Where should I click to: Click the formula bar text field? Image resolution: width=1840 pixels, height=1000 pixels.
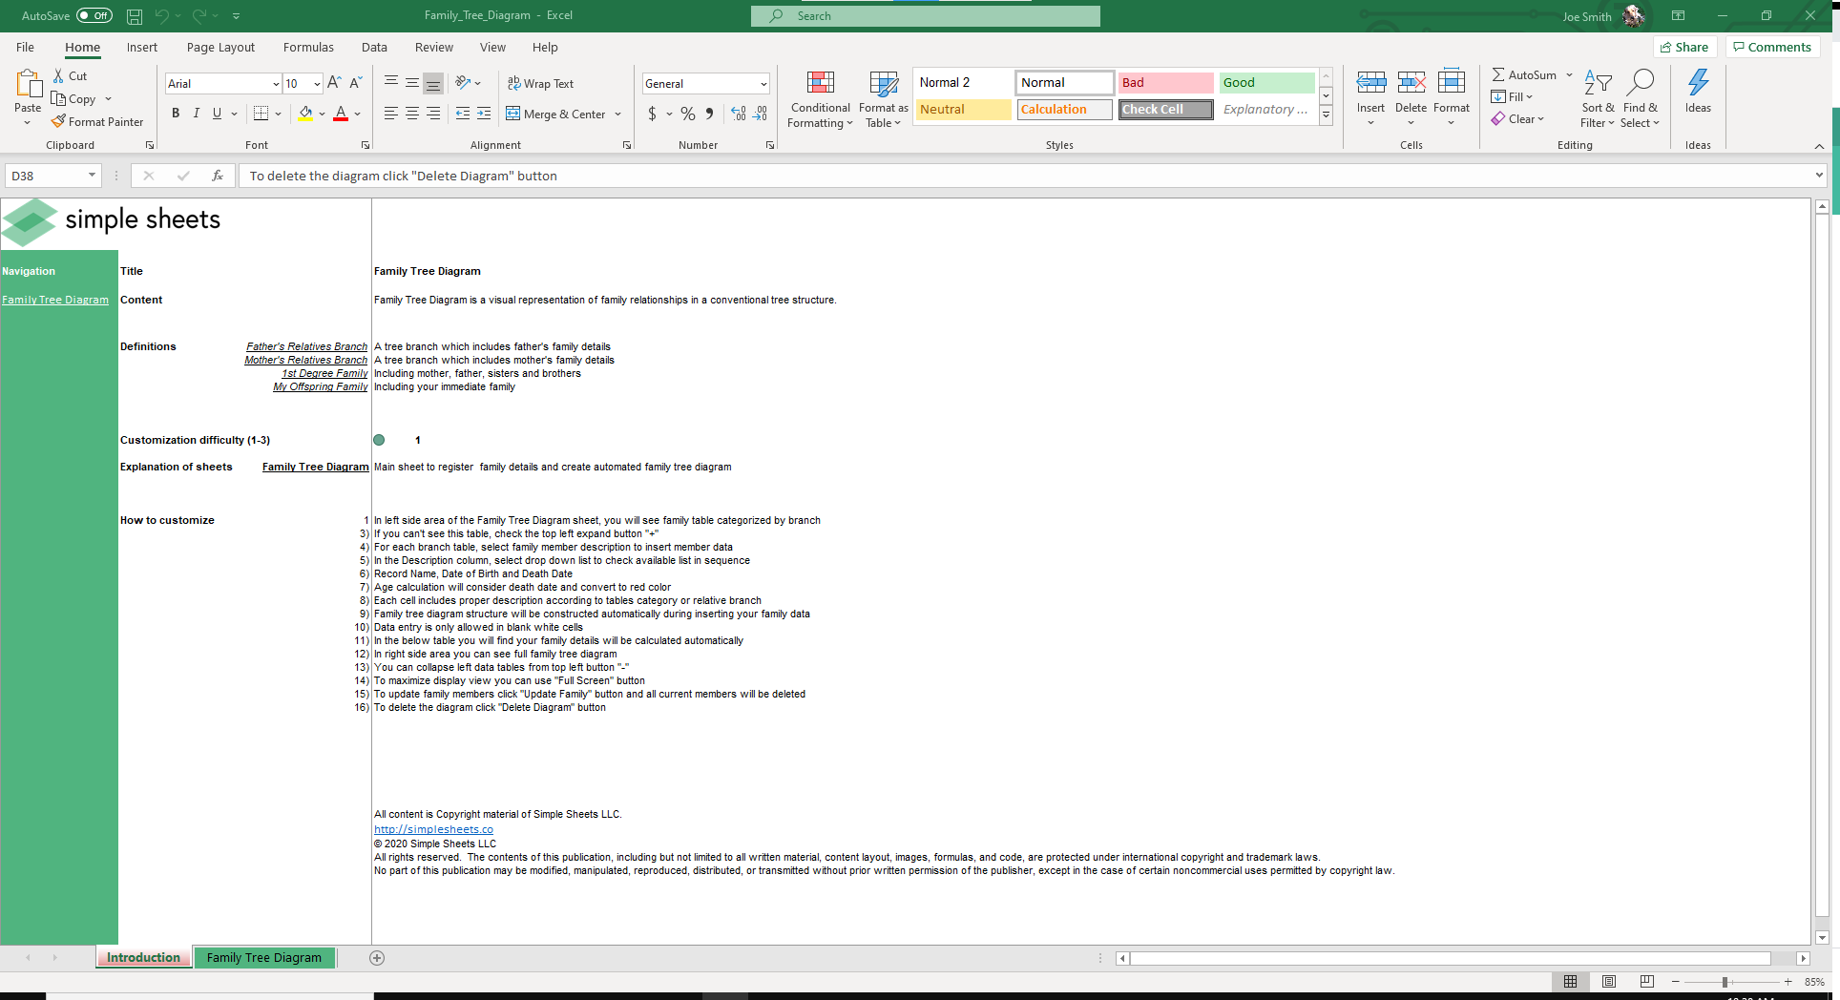coord(1026,176)
